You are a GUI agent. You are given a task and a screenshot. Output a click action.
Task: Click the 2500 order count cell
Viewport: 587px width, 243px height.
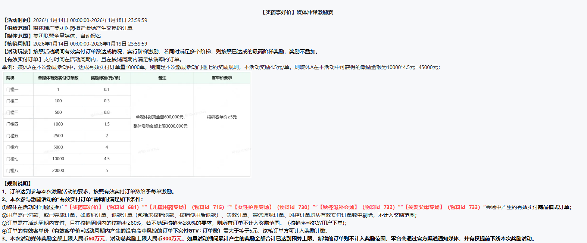coord(58,136)
